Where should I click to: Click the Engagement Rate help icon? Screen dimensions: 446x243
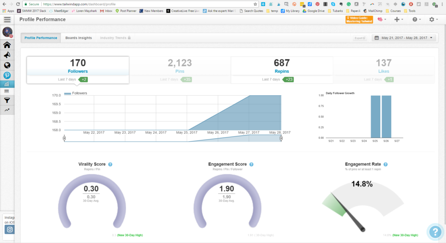point(385,164)
